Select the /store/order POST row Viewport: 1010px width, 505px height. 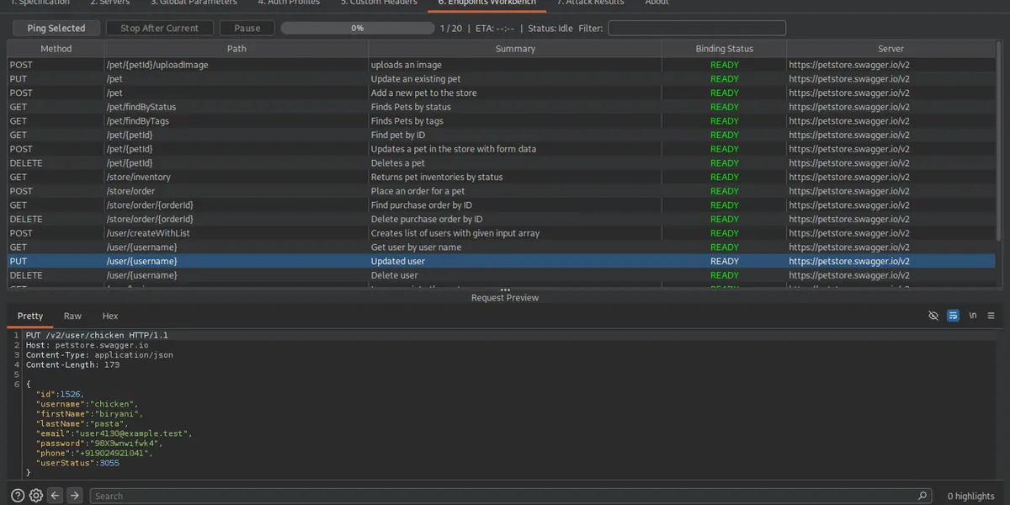[x=502, y=191]
